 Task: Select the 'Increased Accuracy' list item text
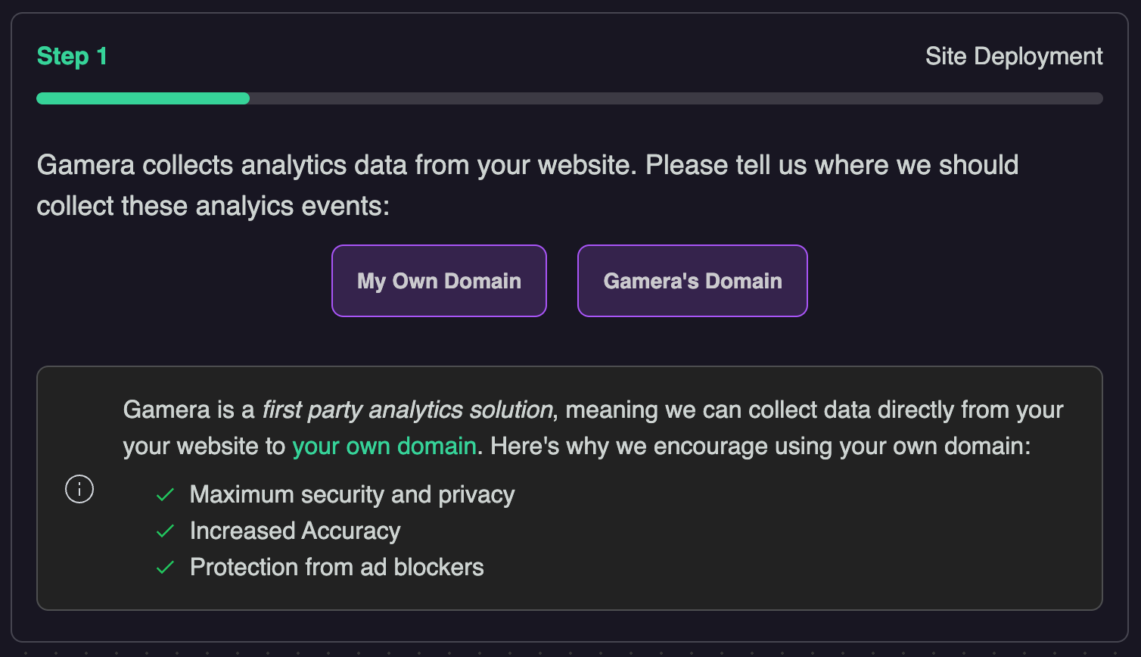(295, 531)
